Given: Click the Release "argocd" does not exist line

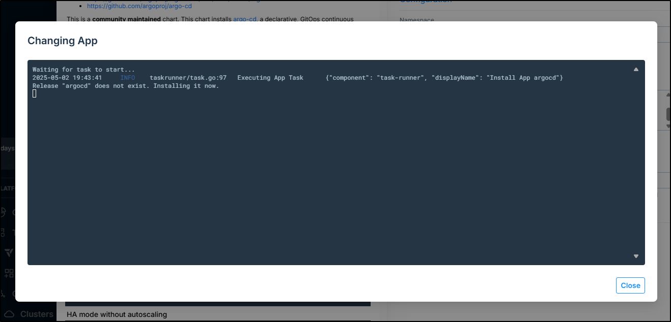Looking at the screenshot, I should 126,86.
